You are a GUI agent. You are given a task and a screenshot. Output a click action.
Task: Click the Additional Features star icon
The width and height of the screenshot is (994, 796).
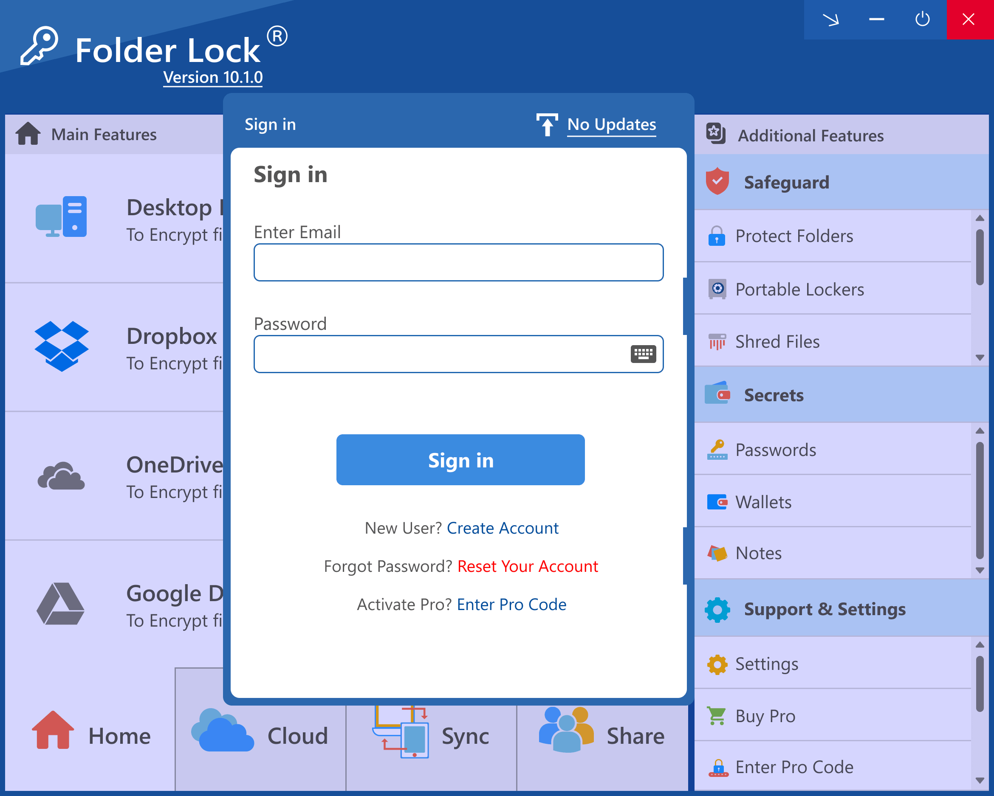point(715,134)
